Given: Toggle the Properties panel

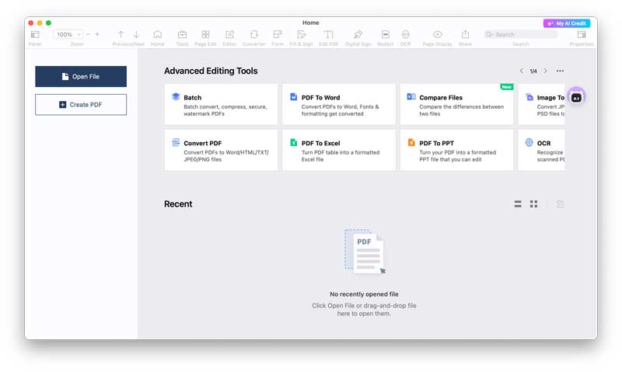Looking at the screenshot, I should (581, 35).
